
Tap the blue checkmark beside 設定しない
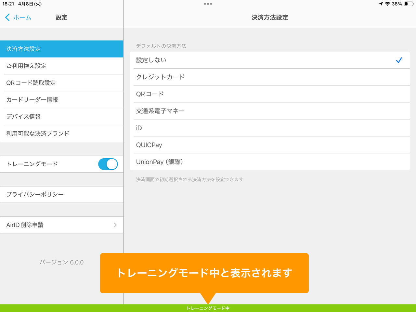[x=399, y=60]
